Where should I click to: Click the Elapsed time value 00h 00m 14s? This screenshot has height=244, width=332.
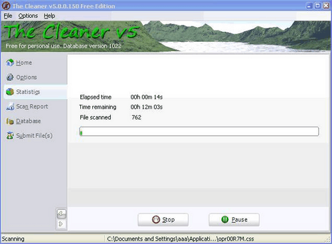pos(147,97)
